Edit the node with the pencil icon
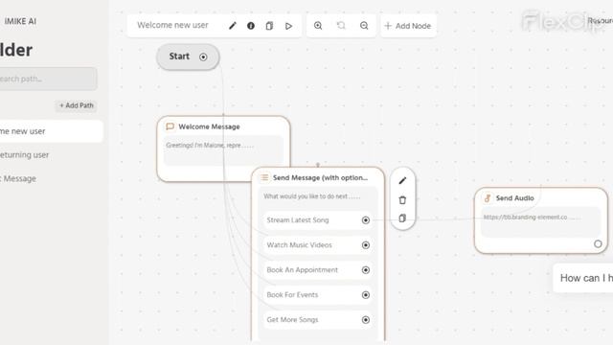 click(x=402, y=181)
